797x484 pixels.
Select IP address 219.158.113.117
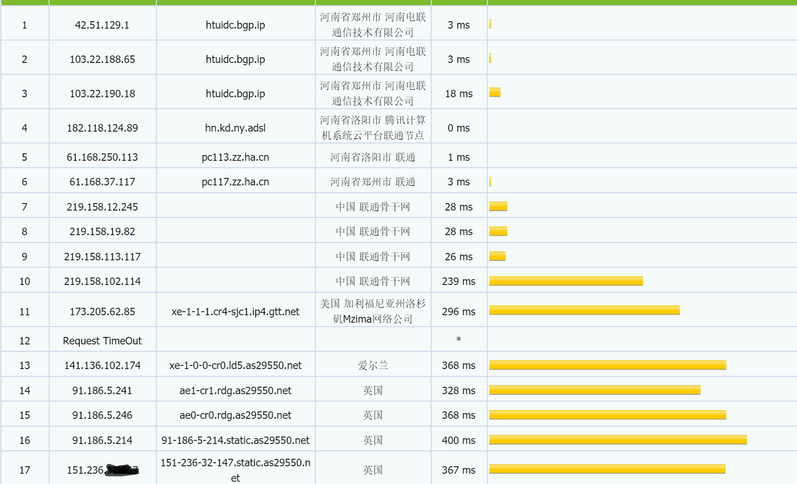(102, 257)
